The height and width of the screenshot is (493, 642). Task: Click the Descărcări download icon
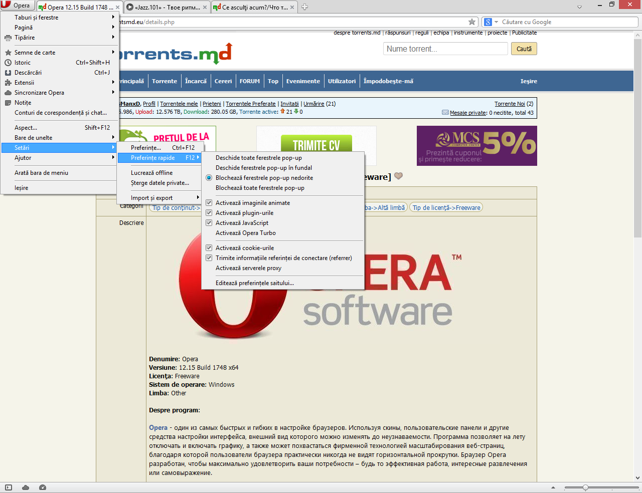click(8, 73)
